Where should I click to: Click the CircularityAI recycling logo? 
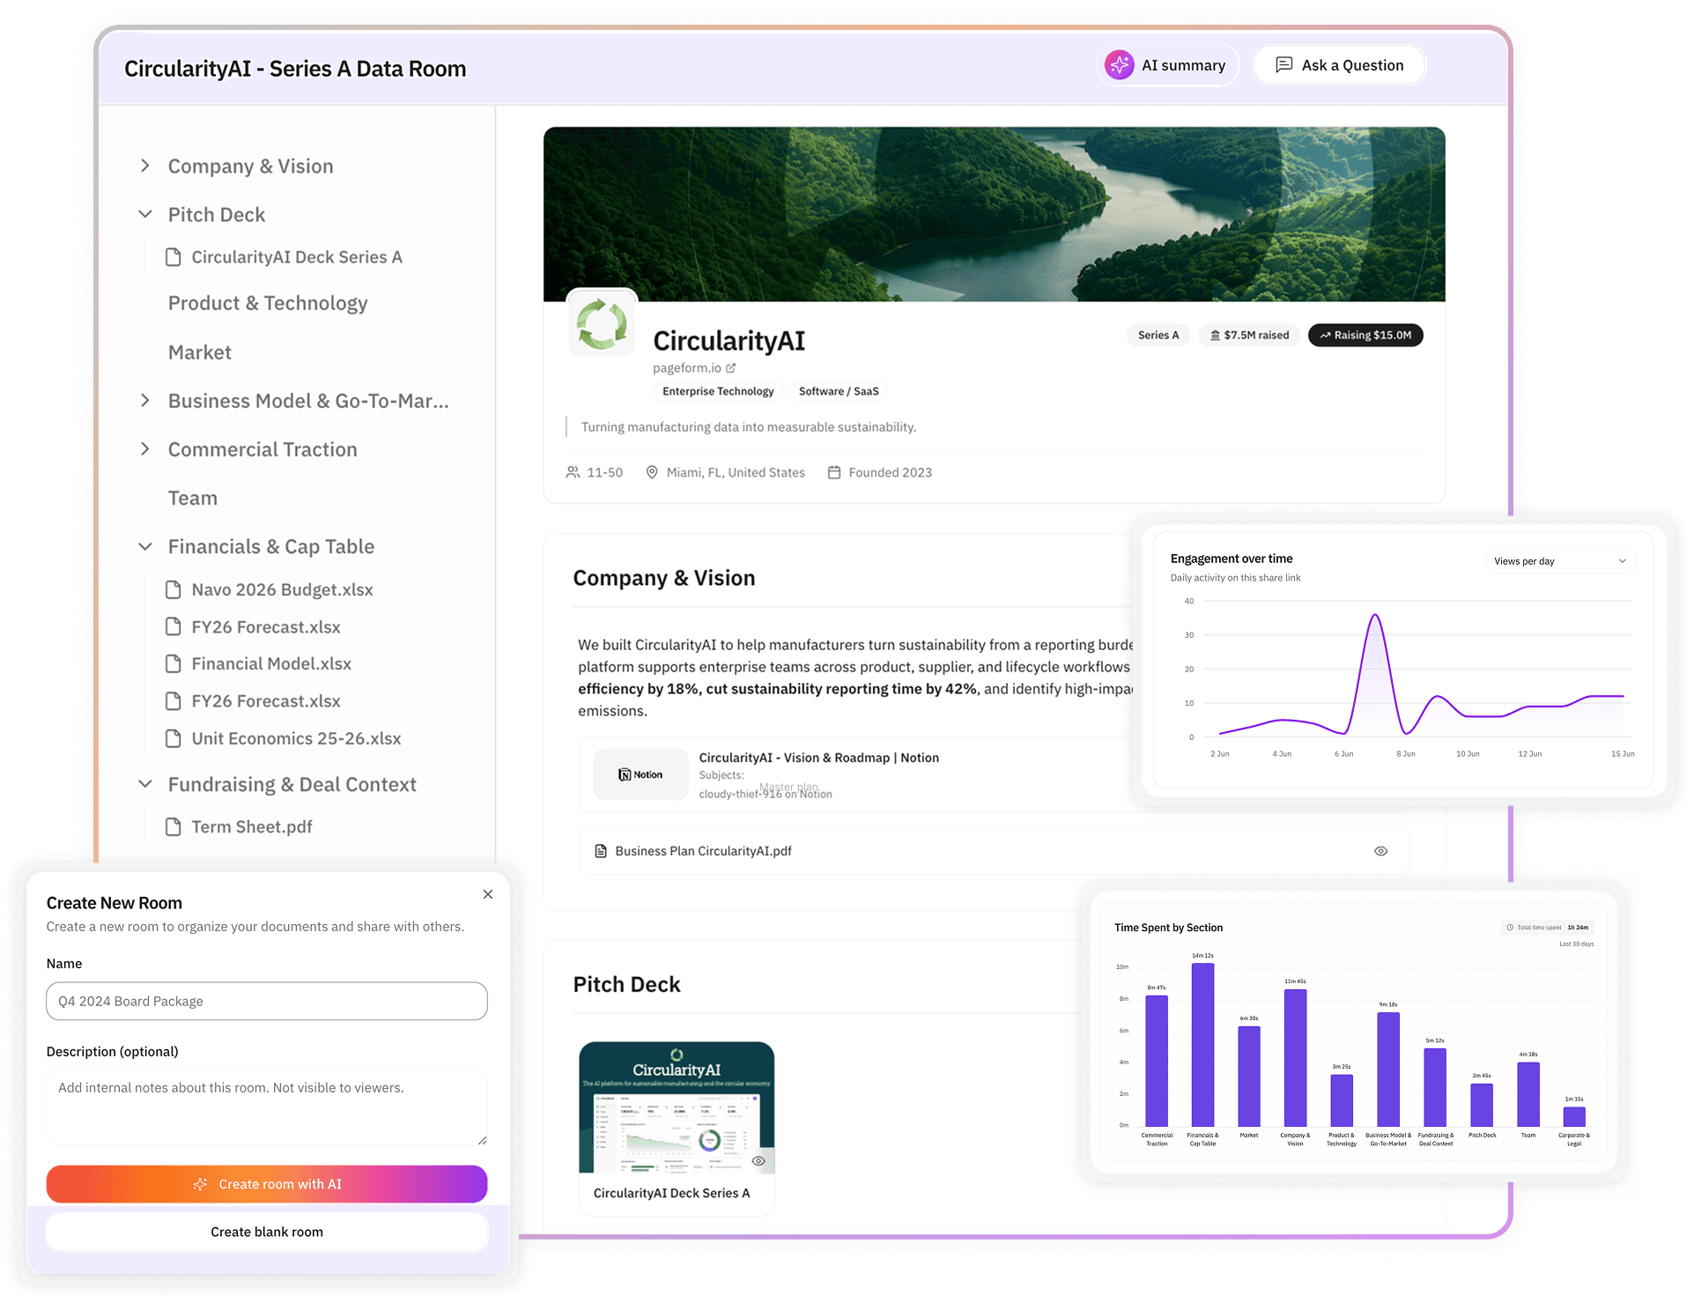[602, 323]
